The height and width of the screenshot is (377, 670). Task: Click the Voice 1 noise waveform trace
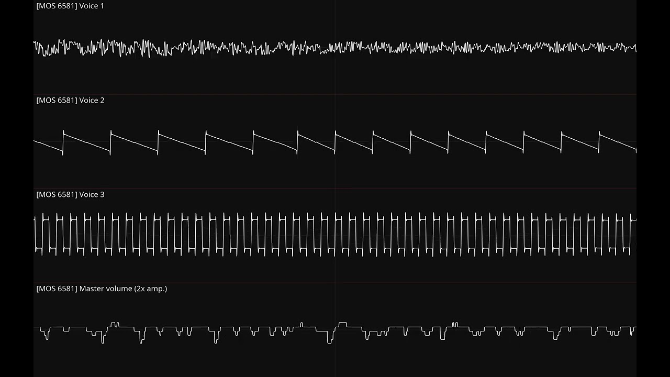(x=335, y=48)
